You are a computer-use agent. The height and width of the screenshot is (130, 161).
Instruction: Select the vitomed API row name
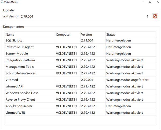click(14, 86)
